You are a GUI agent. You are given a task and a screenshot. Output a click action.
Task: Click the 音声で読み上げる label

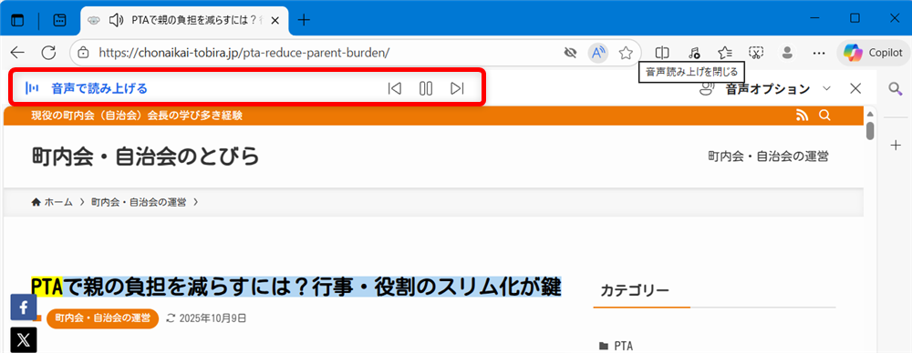98,89
